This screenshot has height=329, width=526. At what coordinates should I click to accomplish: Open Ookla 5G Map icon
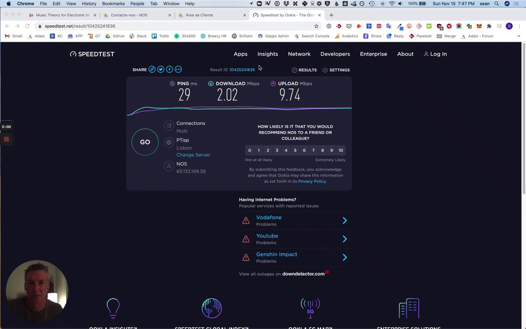[310, 308]
